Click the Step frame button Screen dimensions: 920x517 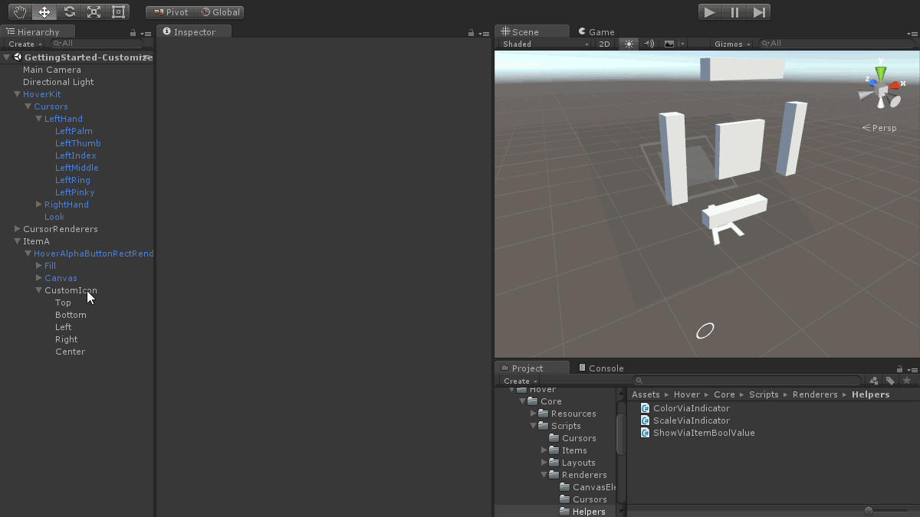pyautogui.click(x=759, y=12)
